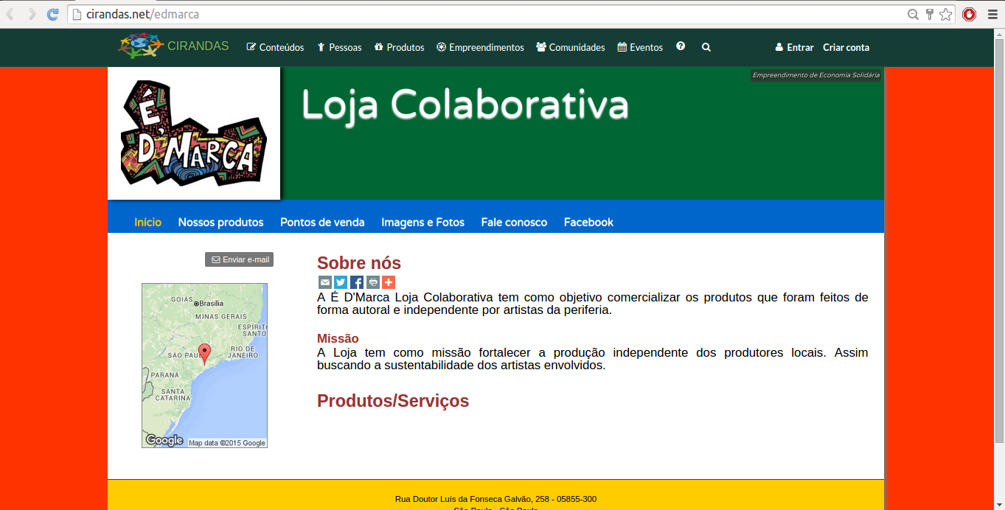Share the page by email icon
The image size is (1005, 510).
[x=325, y=282]
